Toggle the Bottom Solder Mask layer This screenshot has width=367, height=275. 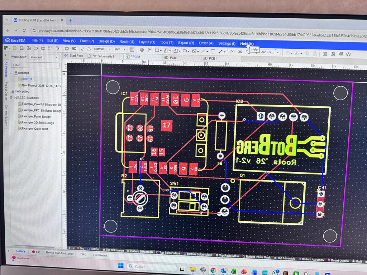[199, 255]
